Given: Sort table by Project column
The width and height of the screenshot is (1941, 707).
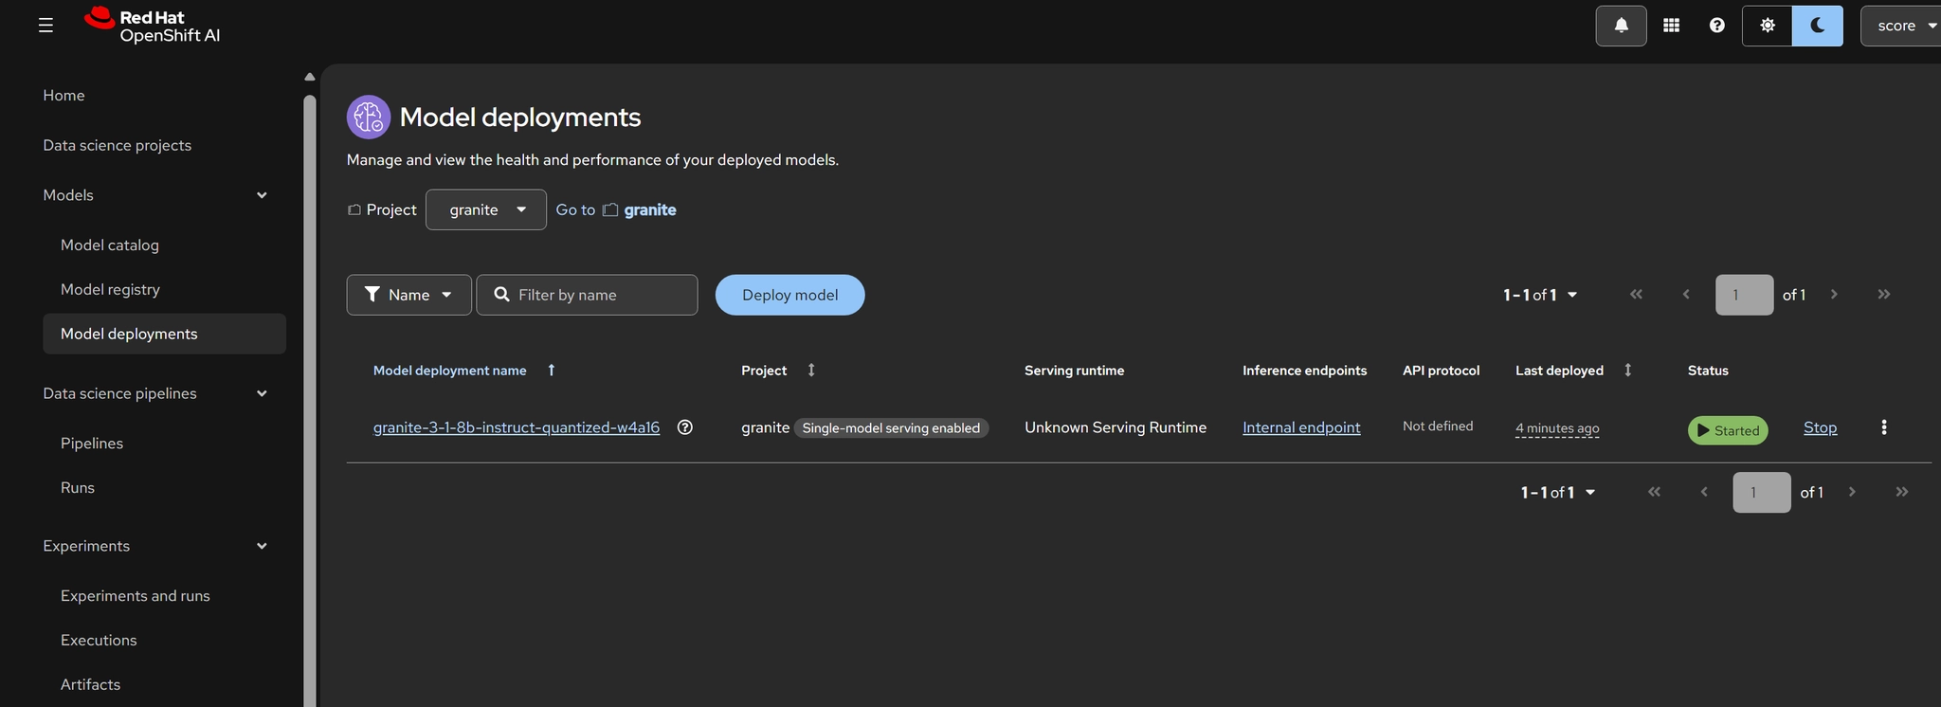Looking at the screenshot, I should coord(778,371).
